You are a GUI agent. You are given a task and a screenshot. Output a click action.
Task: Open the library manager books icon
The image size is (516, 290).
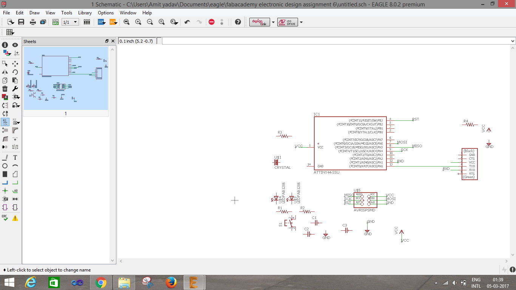pos(87,22)
